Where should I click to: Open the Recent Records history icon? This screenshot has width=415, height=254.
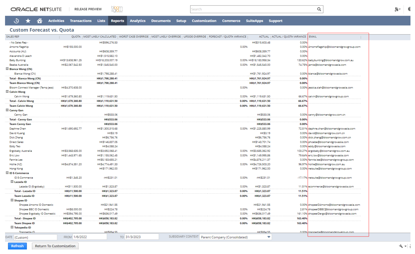coord(16,21)
